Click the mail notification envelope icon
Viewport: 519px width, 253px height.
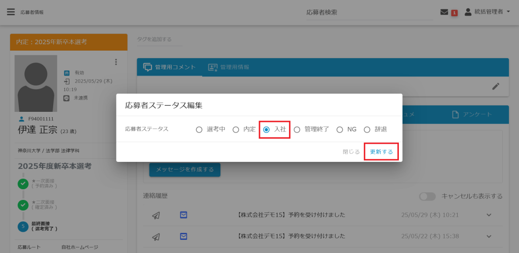444,12
